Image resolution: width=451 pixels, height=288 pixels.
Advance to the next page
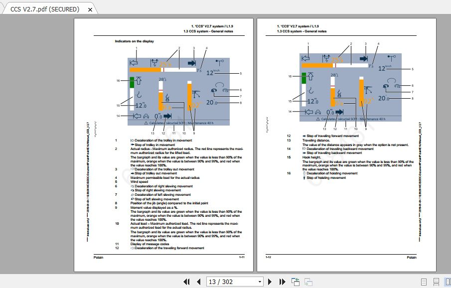[x=269, y=282]
